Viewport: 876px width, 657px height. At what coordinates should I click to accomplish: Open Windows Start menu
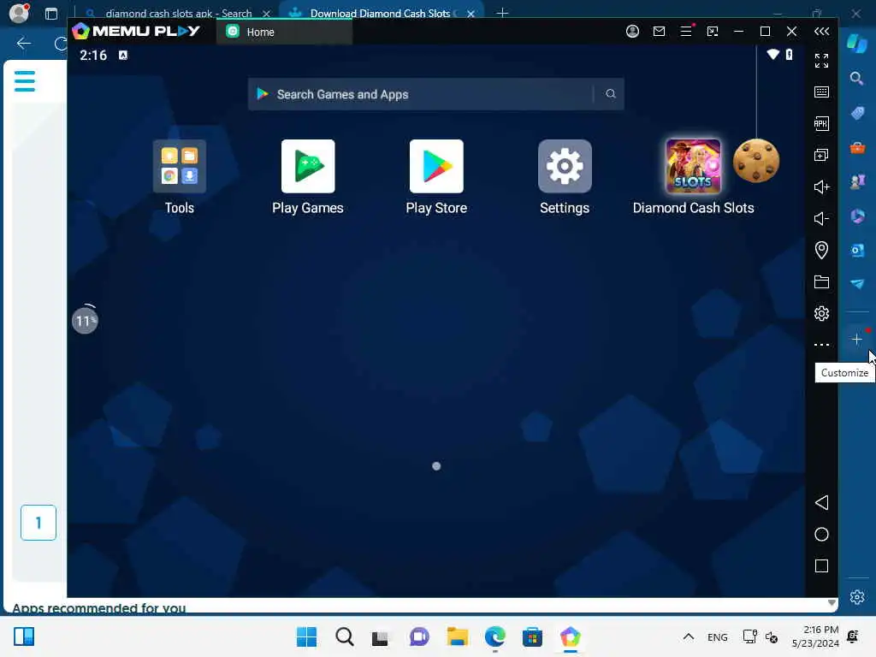click(x=307, y=636)
